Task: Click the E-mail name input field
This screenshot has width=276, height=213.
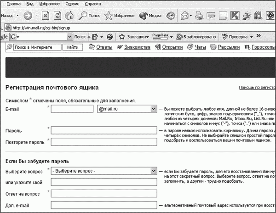Action: tap(72, 109)
